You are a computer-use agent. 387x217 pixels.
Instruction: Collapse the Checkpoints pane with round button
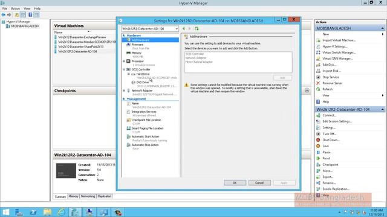(307, 90)
